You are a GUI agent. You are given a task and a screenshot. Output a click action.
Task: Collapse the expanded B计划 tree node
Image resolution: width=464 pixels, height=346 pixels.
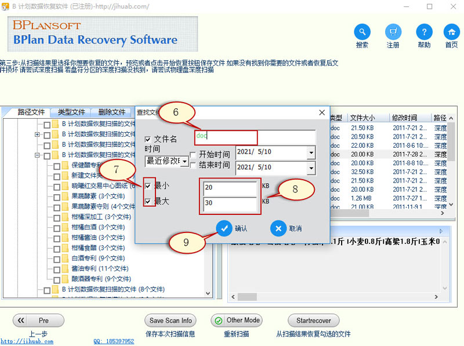point(37,155)
